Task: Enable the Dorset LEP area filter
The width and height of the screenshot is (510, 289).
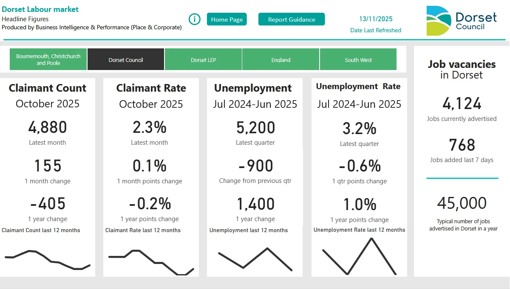Action: [203, 59]
